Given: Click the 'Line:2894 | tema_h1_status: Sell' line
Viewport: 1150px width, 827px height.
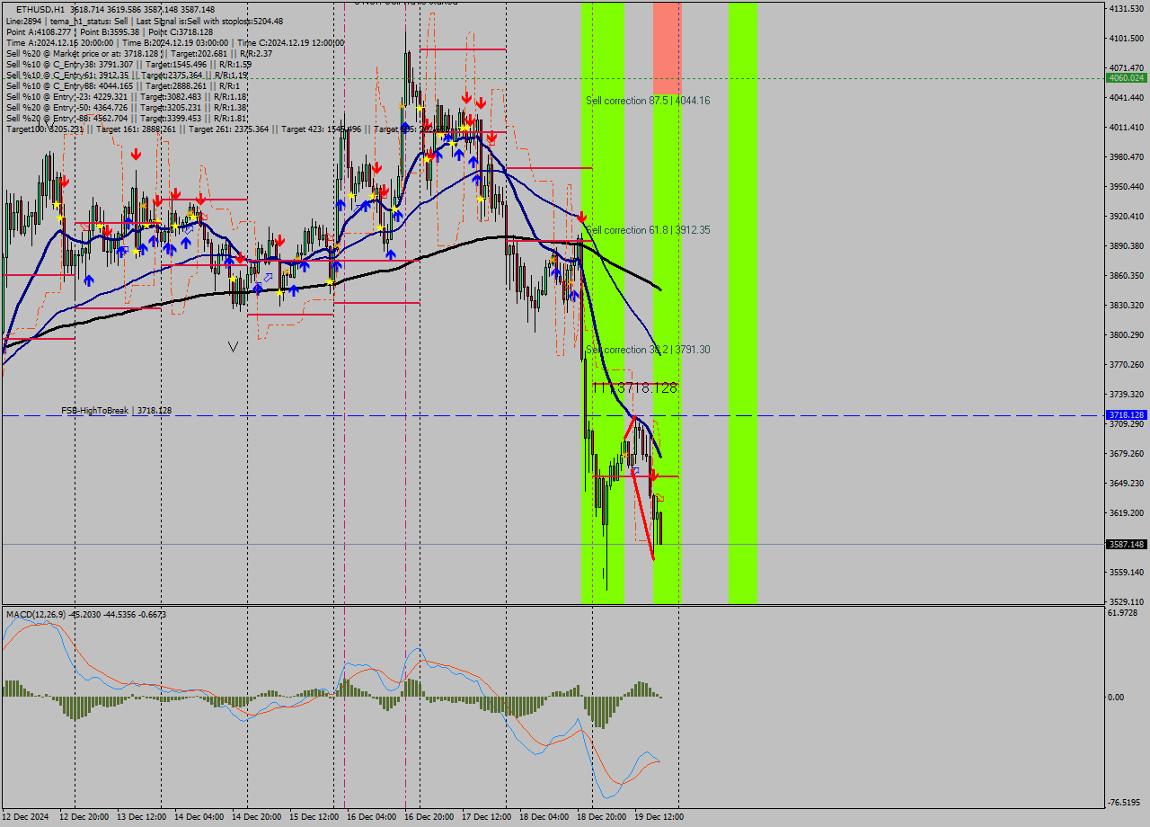Looking at the screenshot, I should (x=144, y=21).
